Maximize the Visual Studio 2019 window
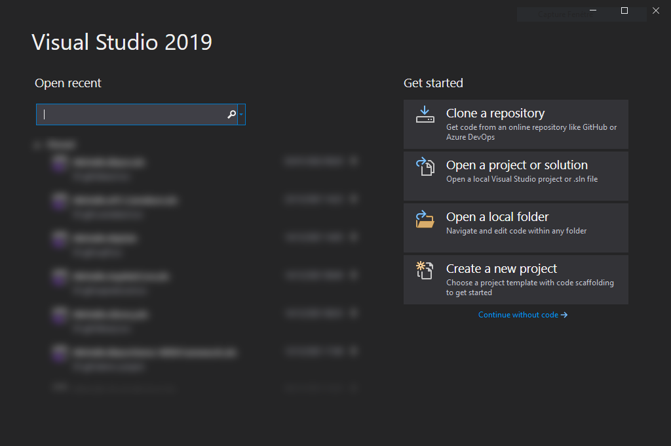Image resolution: width=671 pixels, height=446 pixels. [624, 10]
